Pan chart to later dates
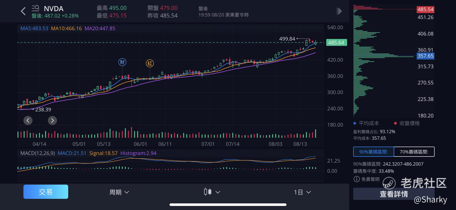456x210 pixels. [x=52, y=120]
